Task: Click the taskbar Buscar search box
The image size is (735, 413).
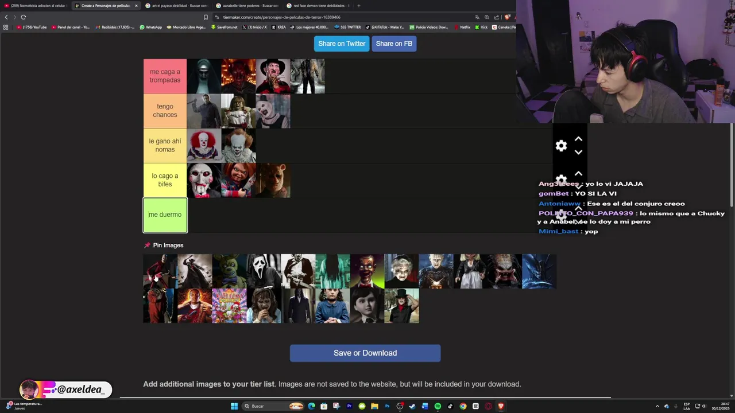Action: pyautogui.click(x=273, y=406)
